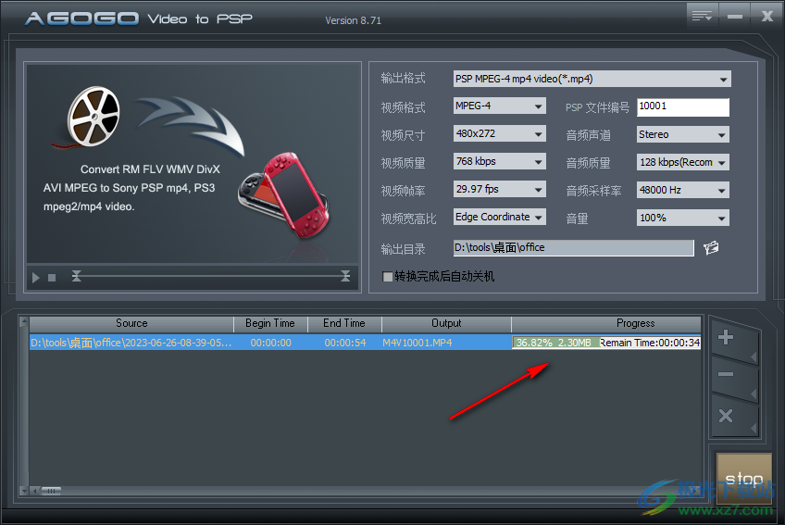
Task: Click the 36.82% progress bar
Action: tap(606, 343)
